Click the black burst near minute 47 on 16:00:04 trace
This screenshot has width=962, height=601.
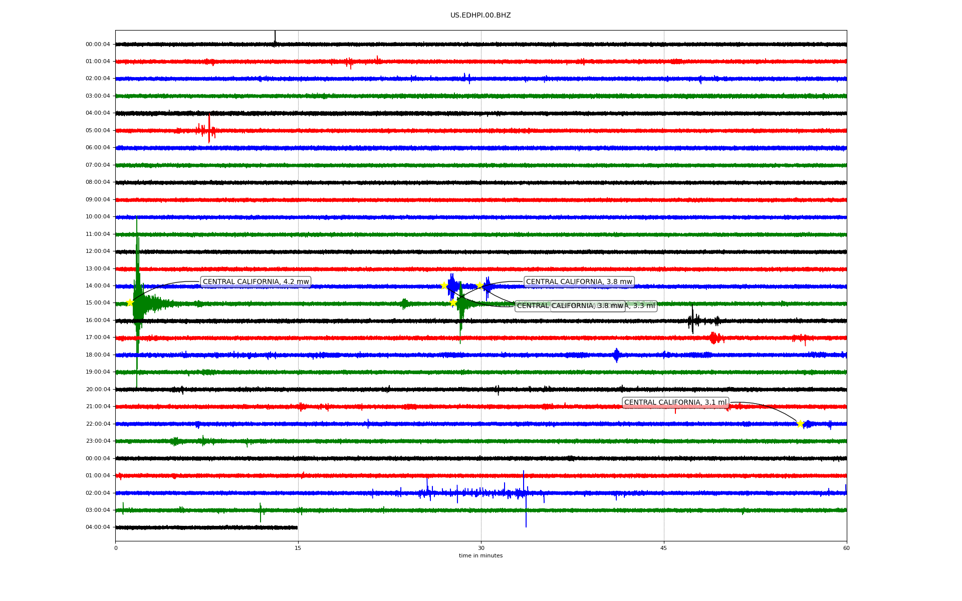pyautogui.click(x=692, y=320)
